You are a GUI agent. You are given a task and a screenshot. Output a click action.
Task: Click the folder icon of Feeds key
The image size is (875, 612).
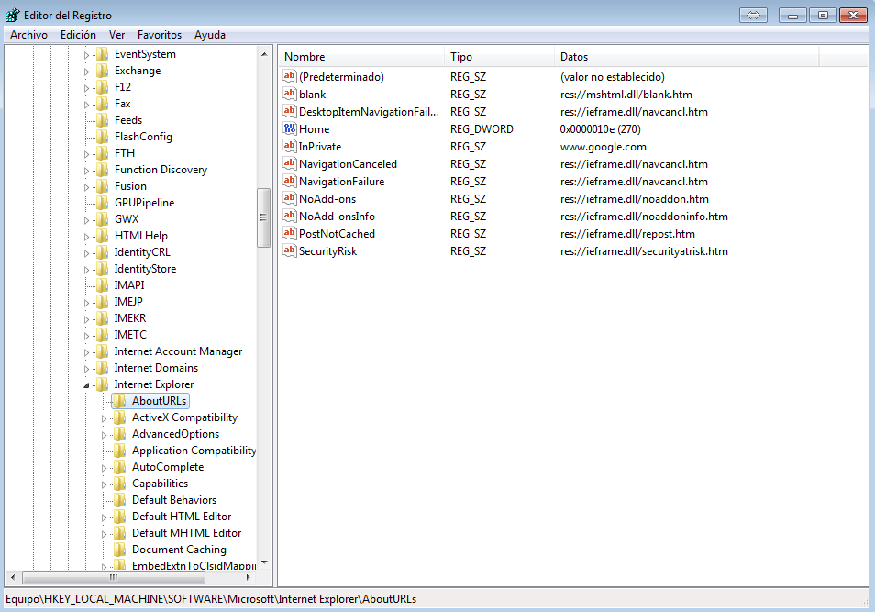pyautogui.click(x=102, y=120)
